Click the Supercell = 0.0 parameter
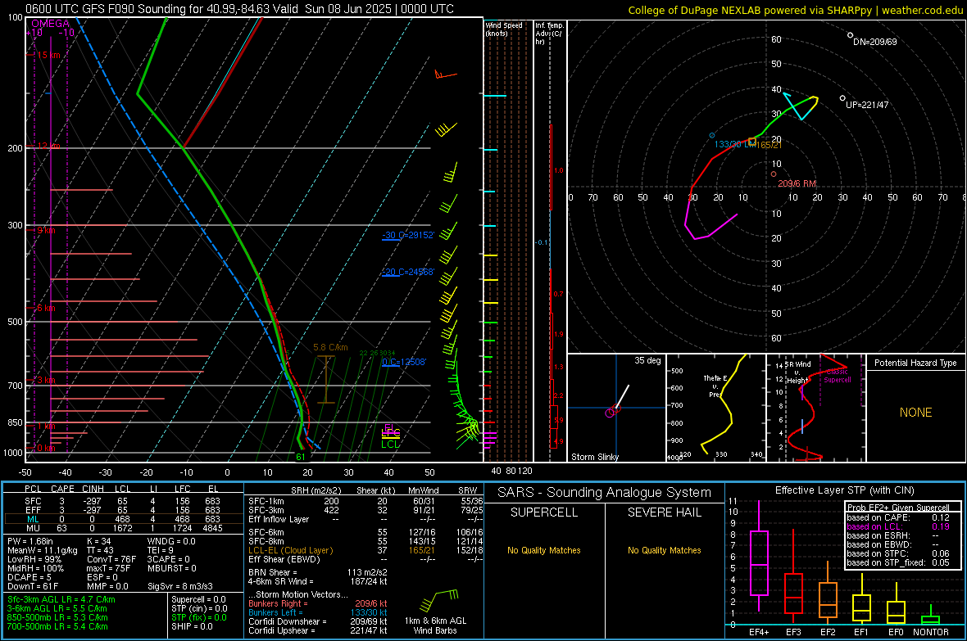The height and width of the screenshot is (641, 967). [x=198, y=599]
